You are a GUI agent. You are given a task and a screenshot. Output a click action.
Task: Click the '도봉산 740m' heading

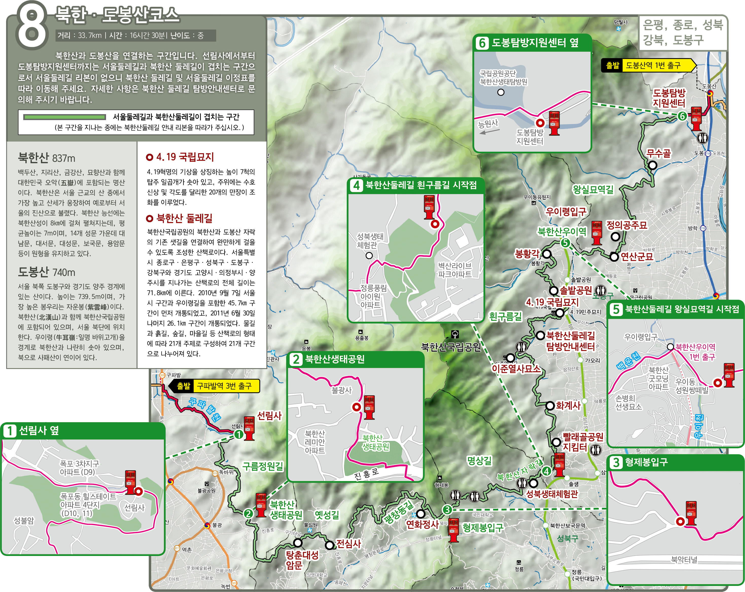pyautogui.click(x=46, y=272)
